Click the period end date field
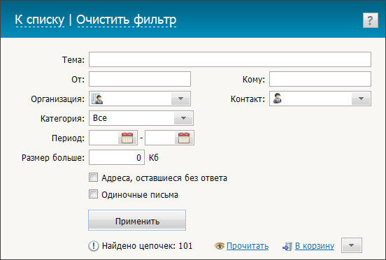The image size is (386, 260). click(160, 138)
